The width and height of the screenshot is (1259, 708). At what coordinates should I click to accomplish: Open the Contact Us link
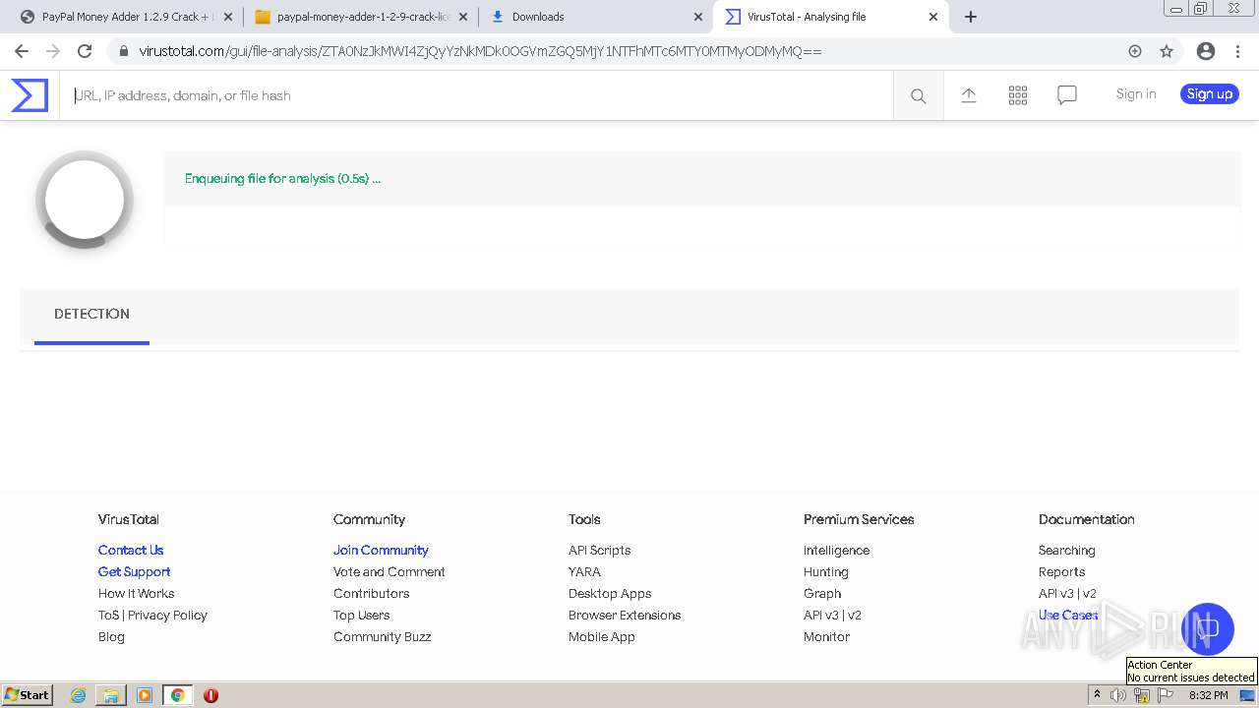coord(131,551)
